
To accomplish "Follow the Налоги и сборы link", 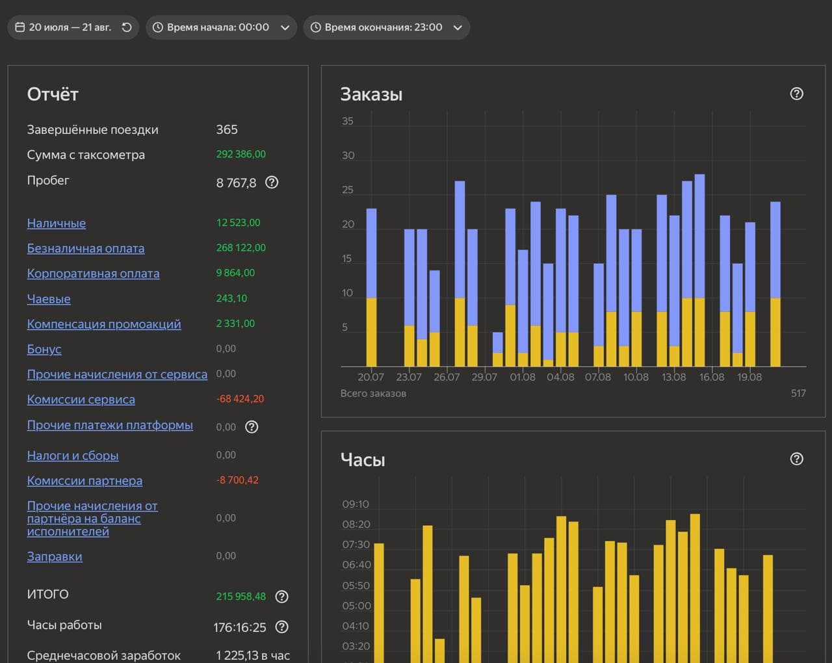I will tap(73, 456).
